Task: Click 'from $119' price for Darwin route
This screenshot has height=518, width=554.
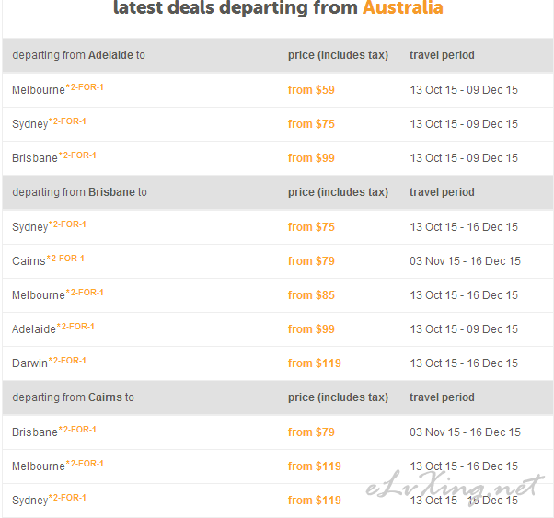Action: pyautogui.click(x=314, y=363)
